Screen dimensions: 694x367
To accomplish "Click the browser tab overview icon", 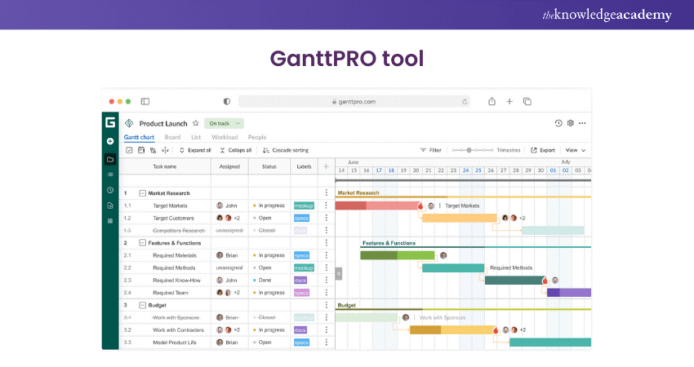I will (x=527, y=102).
